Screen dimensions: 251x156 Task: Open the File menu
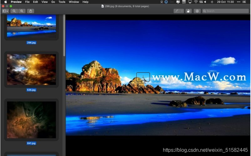pos(28,2)
